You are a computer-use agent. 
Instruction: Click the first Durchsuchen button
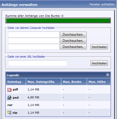(x=73, y=34)
